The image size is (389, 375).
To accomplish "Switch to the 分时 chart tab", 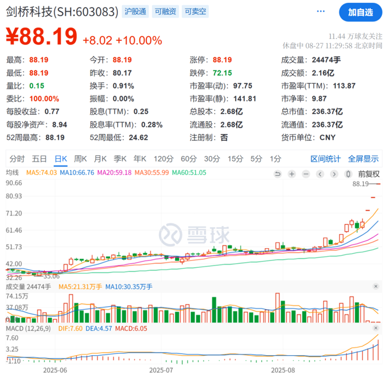I will coord(17,158).
